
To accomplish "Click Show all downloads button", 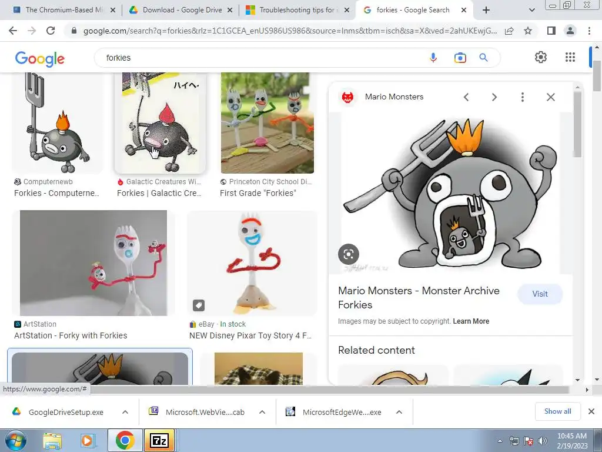I will (557, 411).
